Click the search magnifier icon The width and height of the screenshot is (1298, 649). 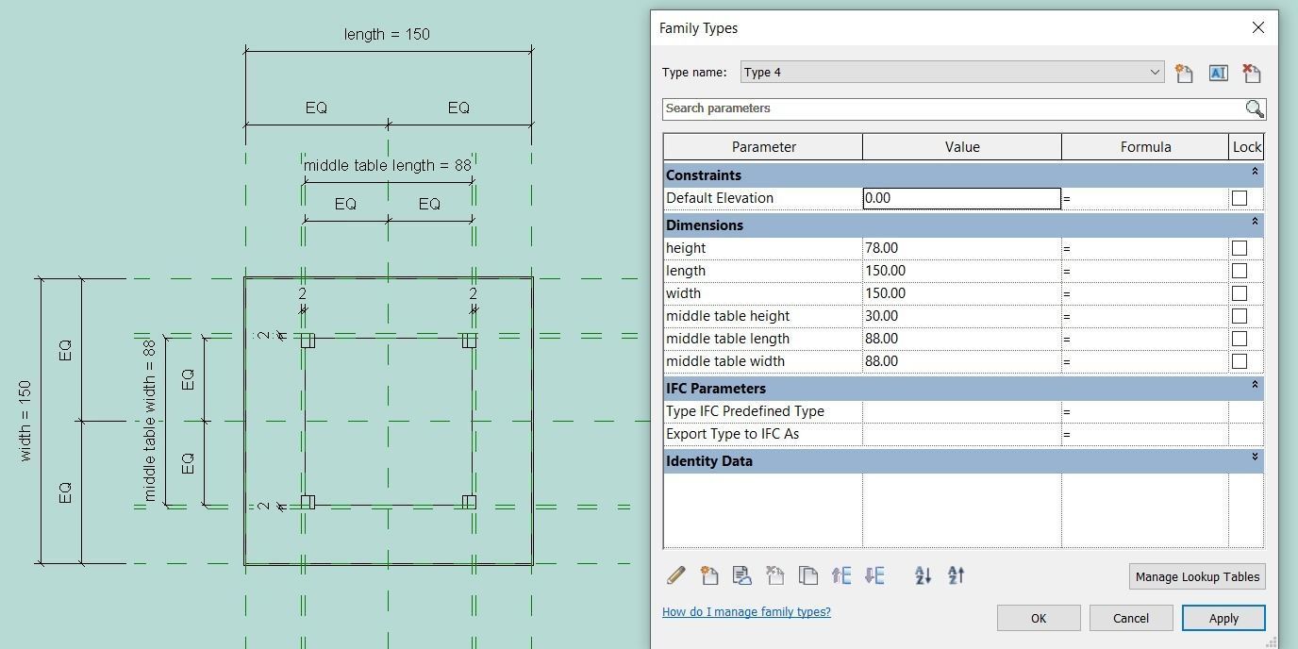coord(1255,108)
